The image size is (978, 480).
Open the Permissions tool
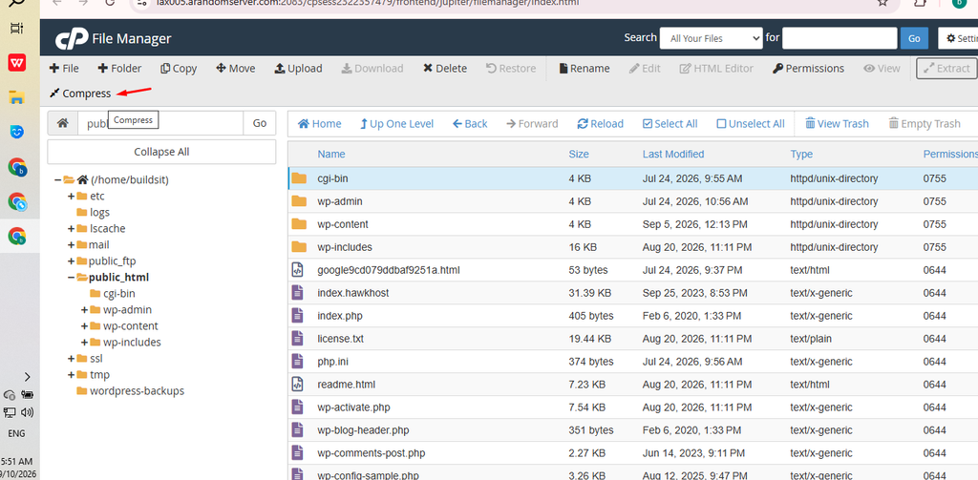pyautogui.click(x=808, y=69)
